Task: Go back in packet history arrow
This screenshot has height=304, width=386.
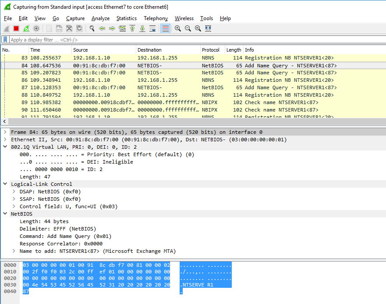Action: point(102,28)
